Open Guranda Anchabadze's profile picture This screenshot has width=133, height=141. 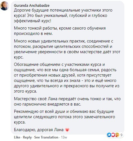tap(4, 6)
